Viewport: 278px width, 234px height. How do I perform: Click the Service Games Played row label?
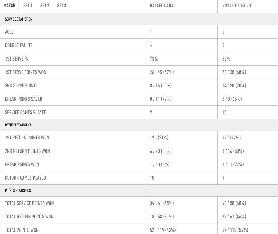click(x=26, y=112)
